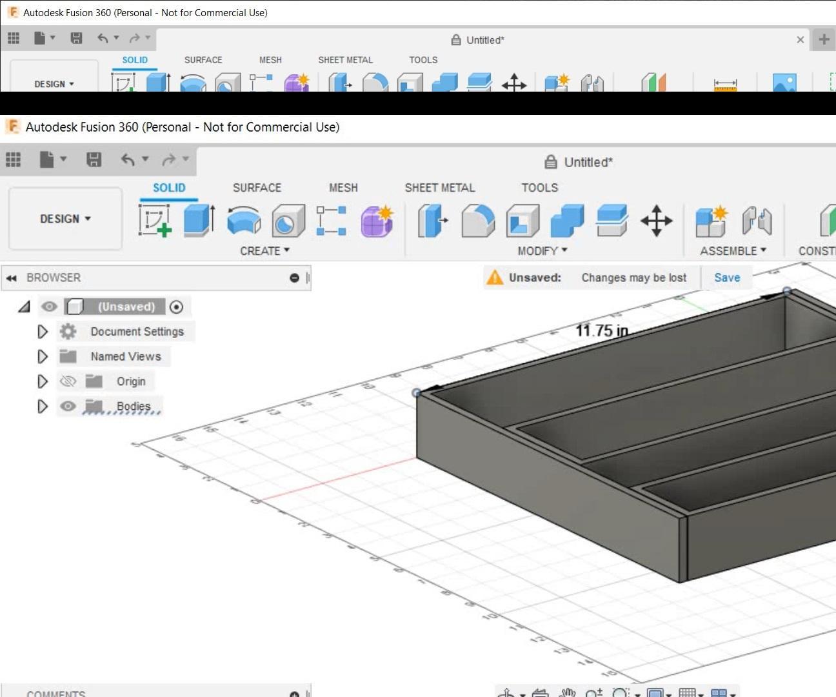The width and height of the screenshot is (836, 697).
Task: Expand the Named Views tree node
Action: (x=43, y=356)
